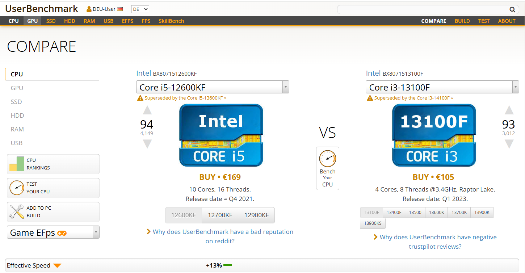Upvote the Core i5-12600KF
525x273 pixels.
147,110
